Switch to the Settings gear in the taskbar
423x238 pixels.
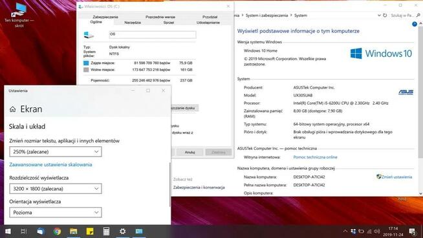click(123, 232)
